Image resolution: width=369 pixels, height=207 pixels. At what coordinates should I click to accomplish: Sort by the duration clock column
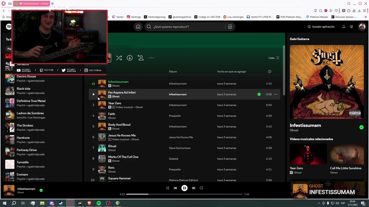pyautogui.click(x=270, y=72)
